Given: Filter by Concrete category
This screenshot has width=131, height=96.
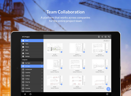Looking at the screenshot, I should (x=32, y=88).
